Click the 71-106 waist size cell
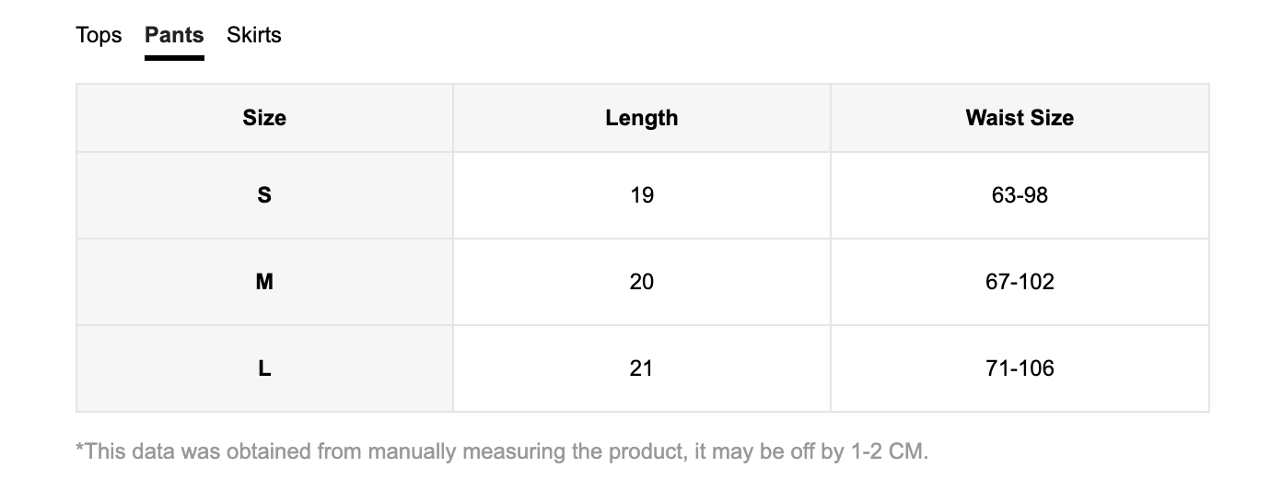This screenshot has height=479, width=1282. click(x=1020, y=368)
